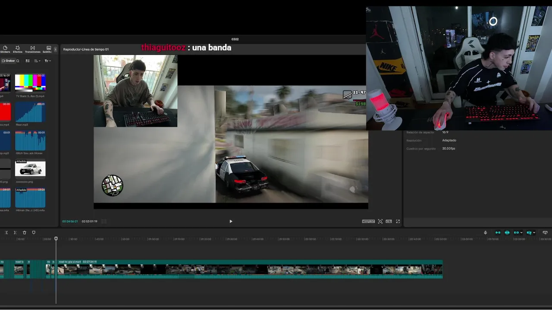Image resolution: width=552 pixels, height=310 pixels.
Task: Click the timeline zoom-to-fit icon
Action: click(545, 232)
